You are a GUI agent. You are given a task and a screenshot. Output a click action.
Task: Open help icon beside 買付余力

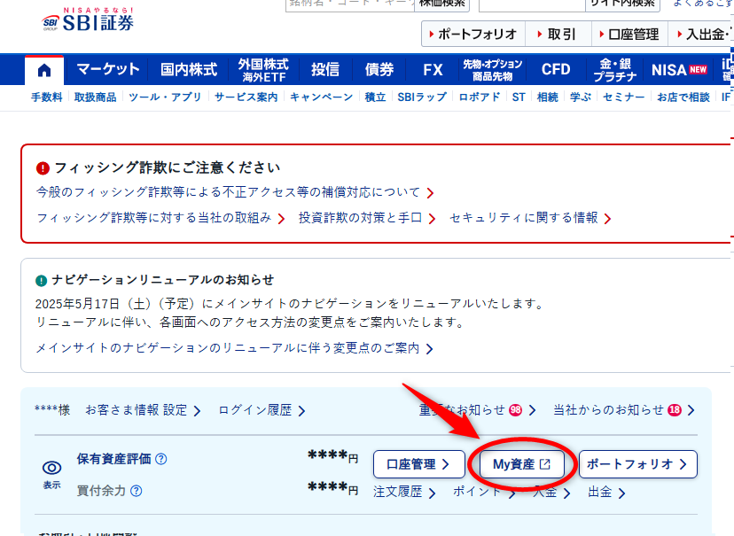point(137,491)
